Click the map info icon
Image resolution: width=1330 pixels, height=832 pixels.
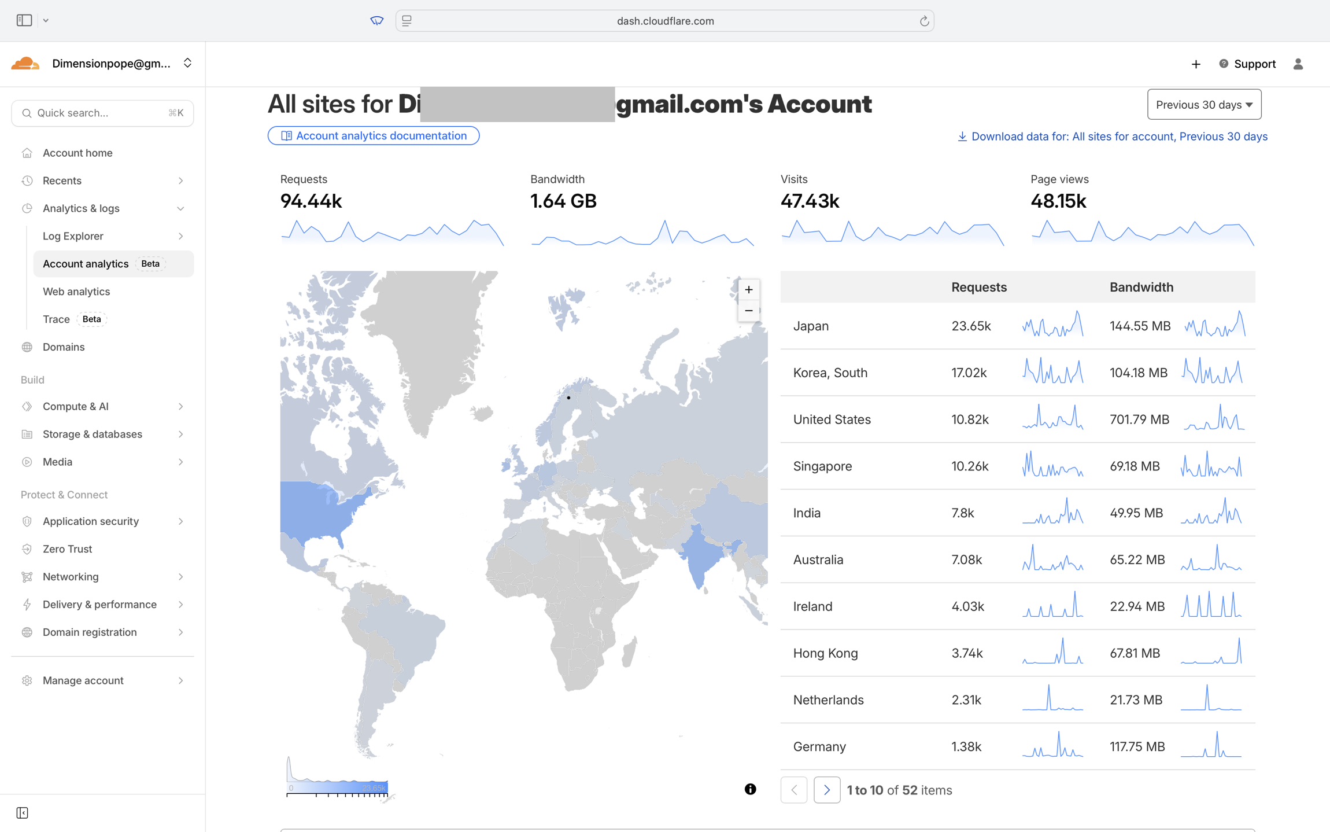pos(750,789)
